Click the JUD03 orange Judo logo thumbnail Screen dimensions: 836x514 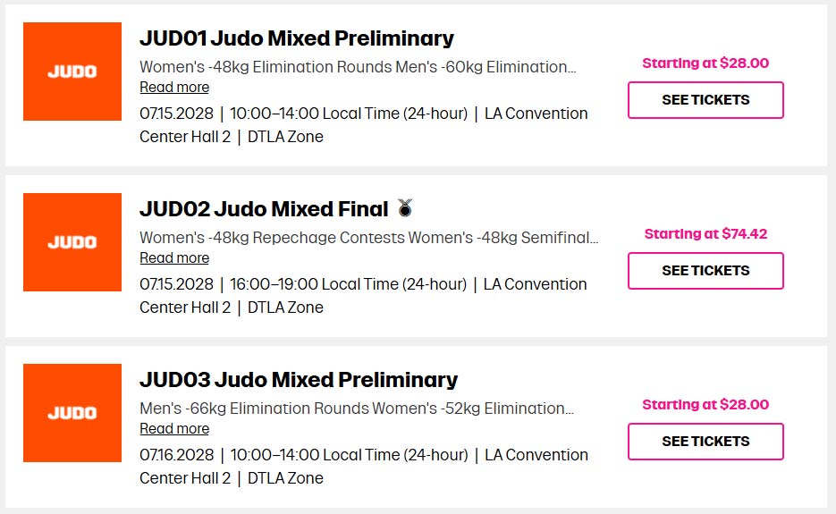[x=72, y=413]
